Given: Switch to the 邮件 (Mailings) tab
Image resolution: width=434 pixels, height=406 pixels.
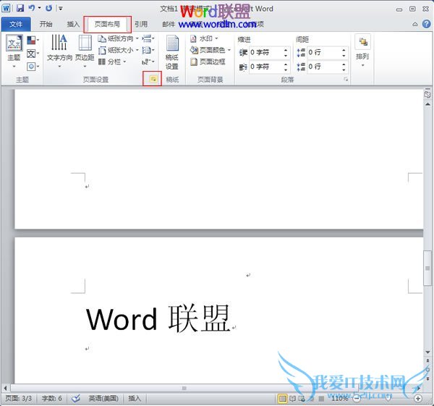Looking at the screenshot, I should (x=169, y=25).
